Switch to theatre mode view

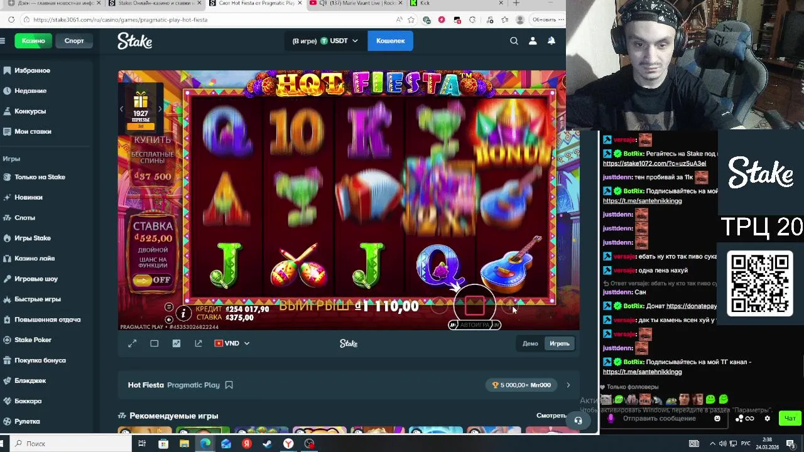pyautogui.click(x=154, y=343)
